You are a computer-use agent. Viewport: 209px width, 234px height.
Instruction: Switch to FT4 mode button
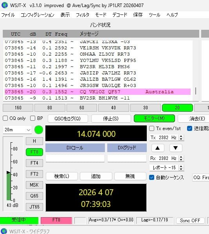click(x=34, y=163)
